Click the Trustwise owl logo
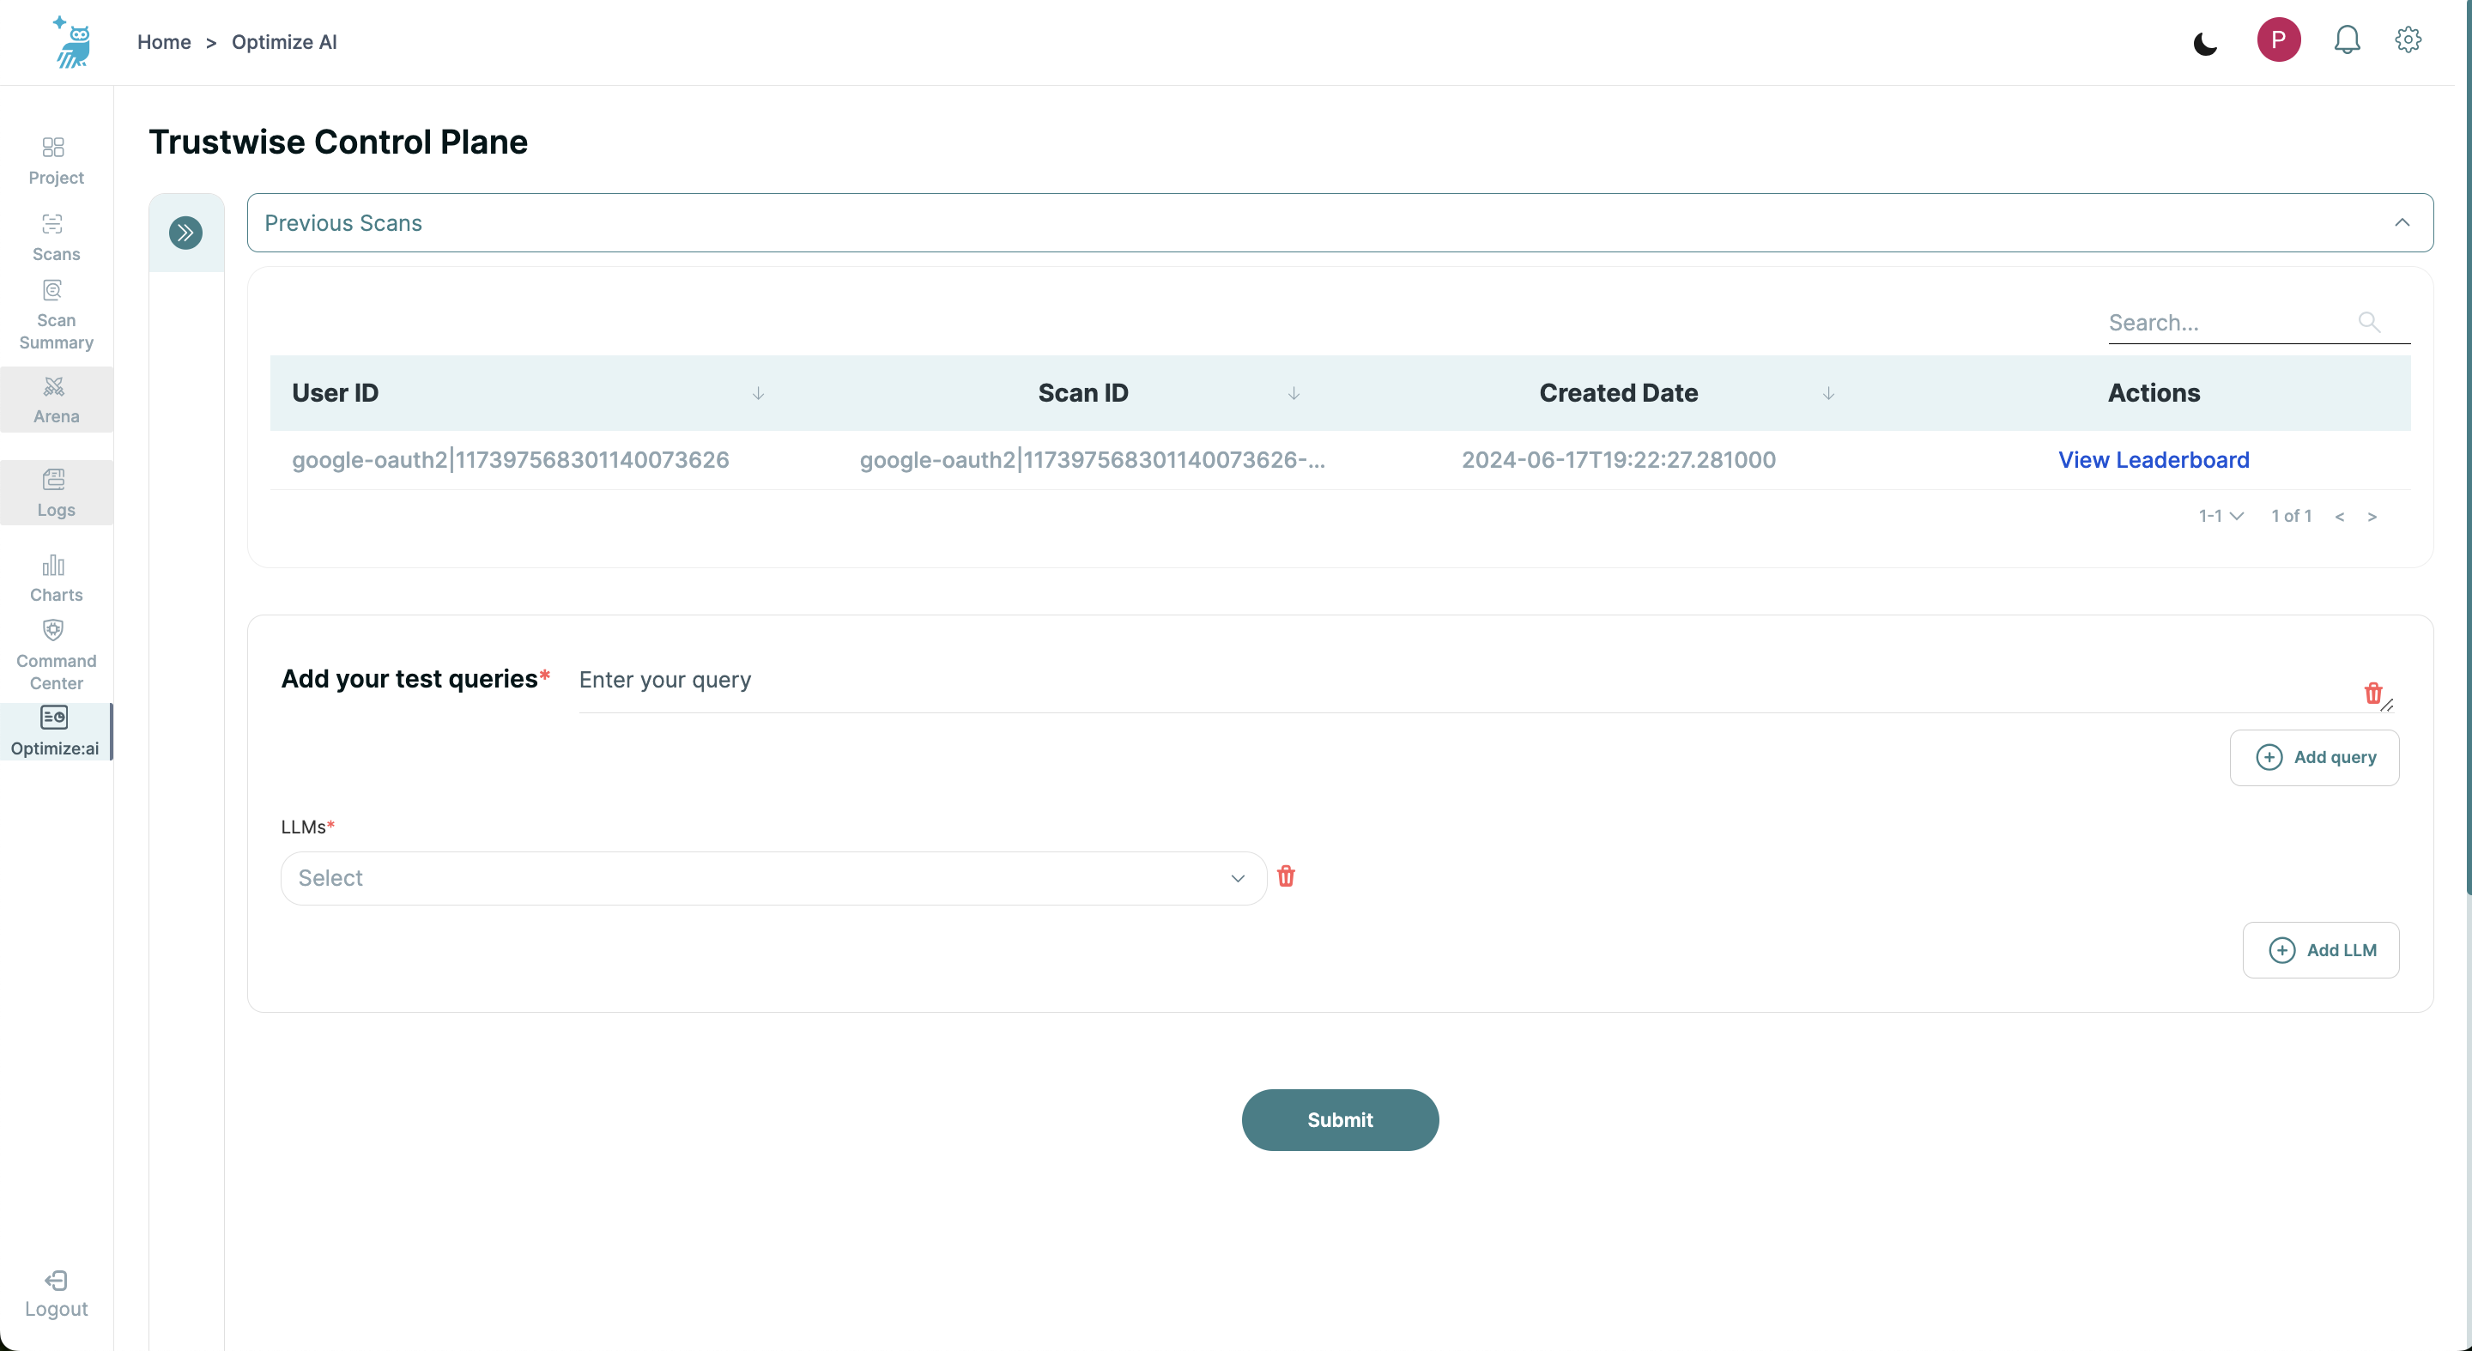 coord(73,42)
